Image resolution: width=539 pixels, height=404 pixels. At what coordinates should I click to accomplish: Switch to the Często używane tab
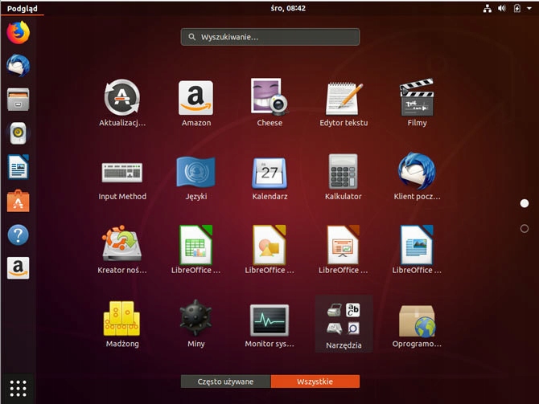click(x=225, y=382)
